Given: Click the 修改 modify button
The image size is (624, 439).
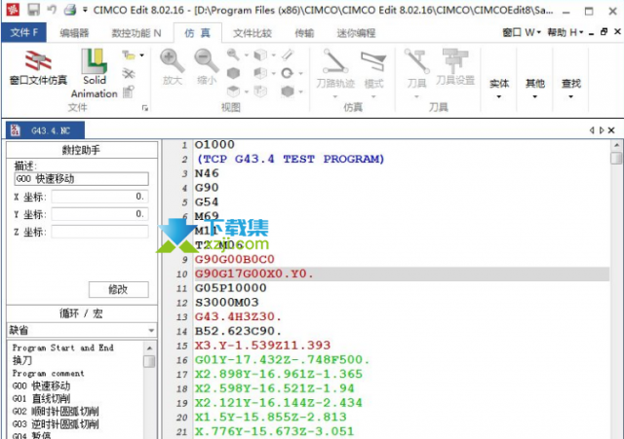Looking at the screenshot, I should 119,289.
